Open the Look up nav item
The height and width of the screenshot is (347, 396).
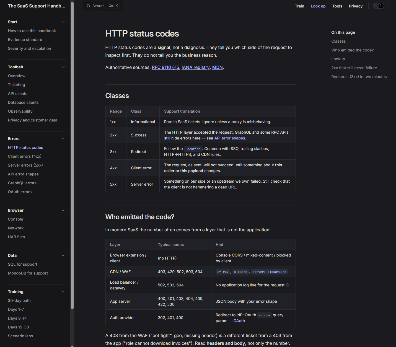tap(318, 6)
